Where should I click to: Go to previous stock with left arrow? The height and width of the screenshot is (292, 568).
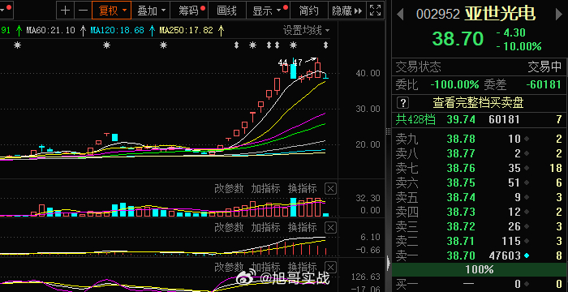coord(400,14)
